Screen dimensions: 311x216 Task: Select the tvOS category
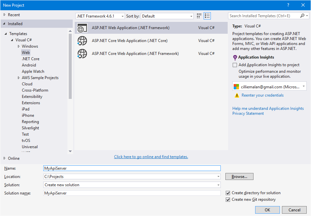(26, 141)
